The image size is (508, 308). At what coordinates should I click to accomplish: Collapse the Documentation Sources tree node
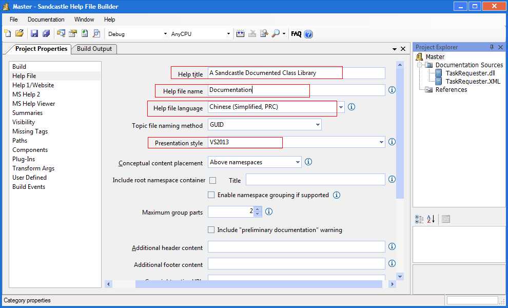tap(420, 65)
